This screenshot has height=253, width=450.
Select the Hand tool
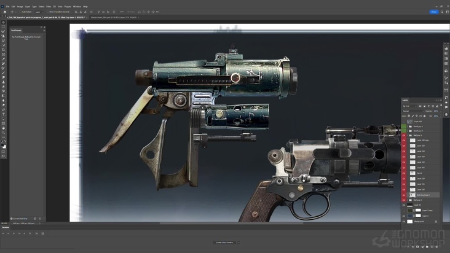[3, 128]
